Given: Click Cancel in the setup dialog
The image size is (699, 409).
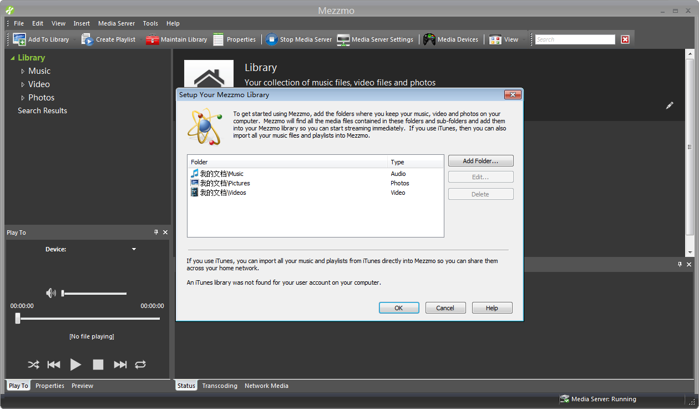Looking at the screenshot, I should [x=445, y=308].
